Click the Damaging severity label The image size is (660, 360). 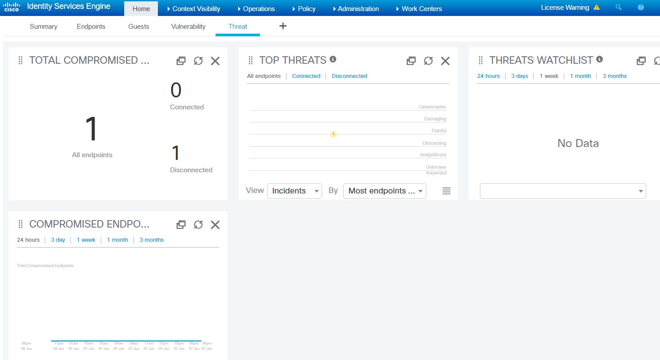pyautogui.click(x=435, y=119)
